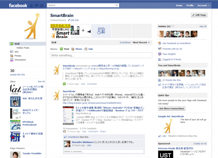Click the Wall speech bubble icon in sidebar
Screen dimensions: 218x158
tap(12, 44)
